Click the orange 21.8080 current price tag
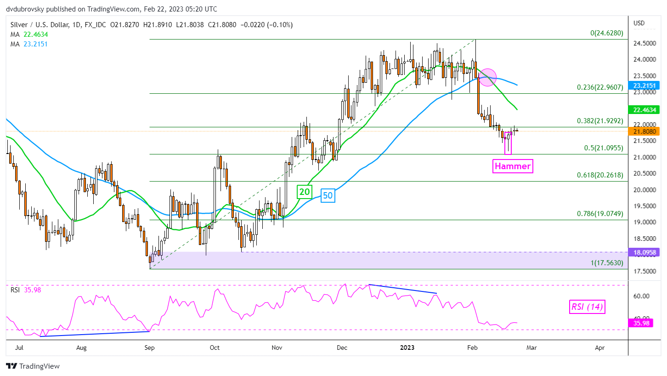The height and width of the screenshot is (376, 667). [645, 131]
